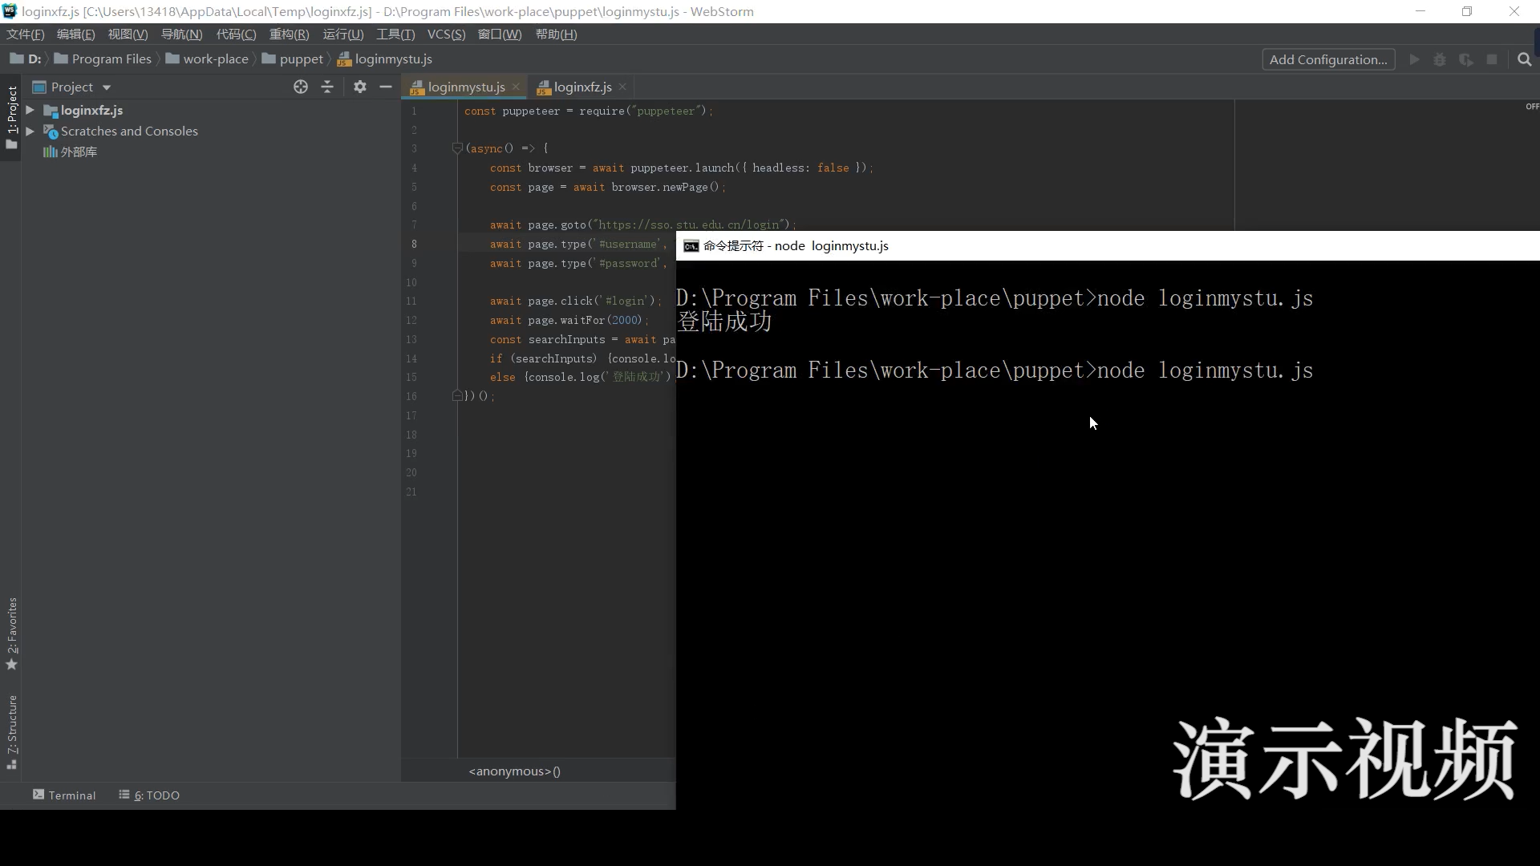Image resolution: width=1540 pixels, height=866 pixels.
Task: Click the Run with Coverage icon
Action: pyautogui.click(x=1466, y=59)
